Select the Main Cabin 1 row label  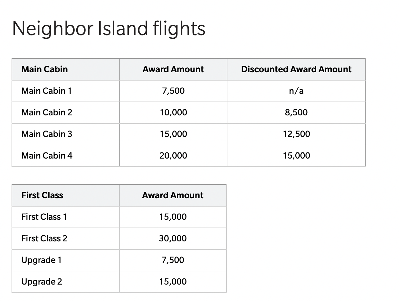46,91
